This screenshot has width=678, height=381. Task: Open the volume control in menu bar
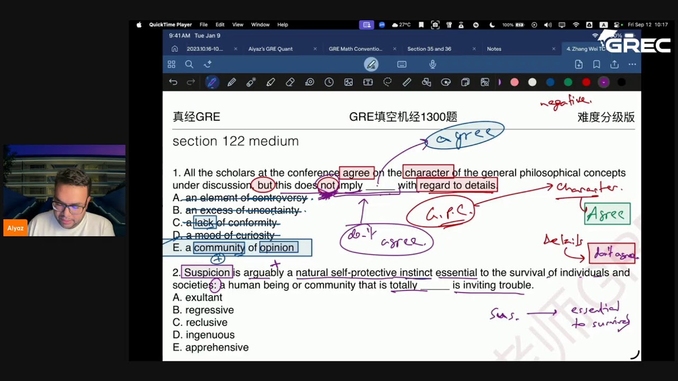(x=548, y=25)
